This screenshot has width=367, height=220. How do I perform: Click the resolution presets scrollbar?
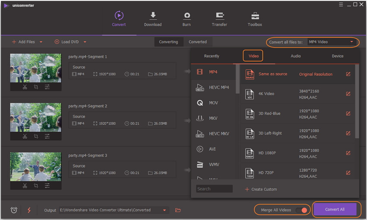pyautogui.click(x=357, y=102)
